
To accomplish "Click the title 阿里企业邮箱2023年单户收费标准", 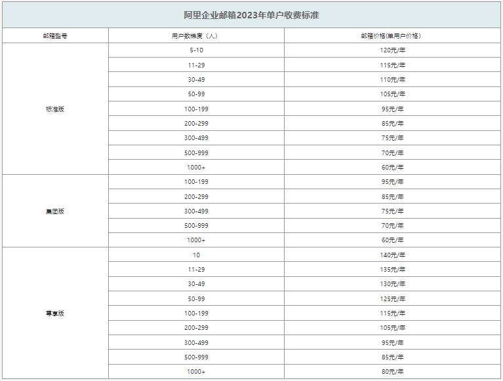I will (x=251, y=15).
